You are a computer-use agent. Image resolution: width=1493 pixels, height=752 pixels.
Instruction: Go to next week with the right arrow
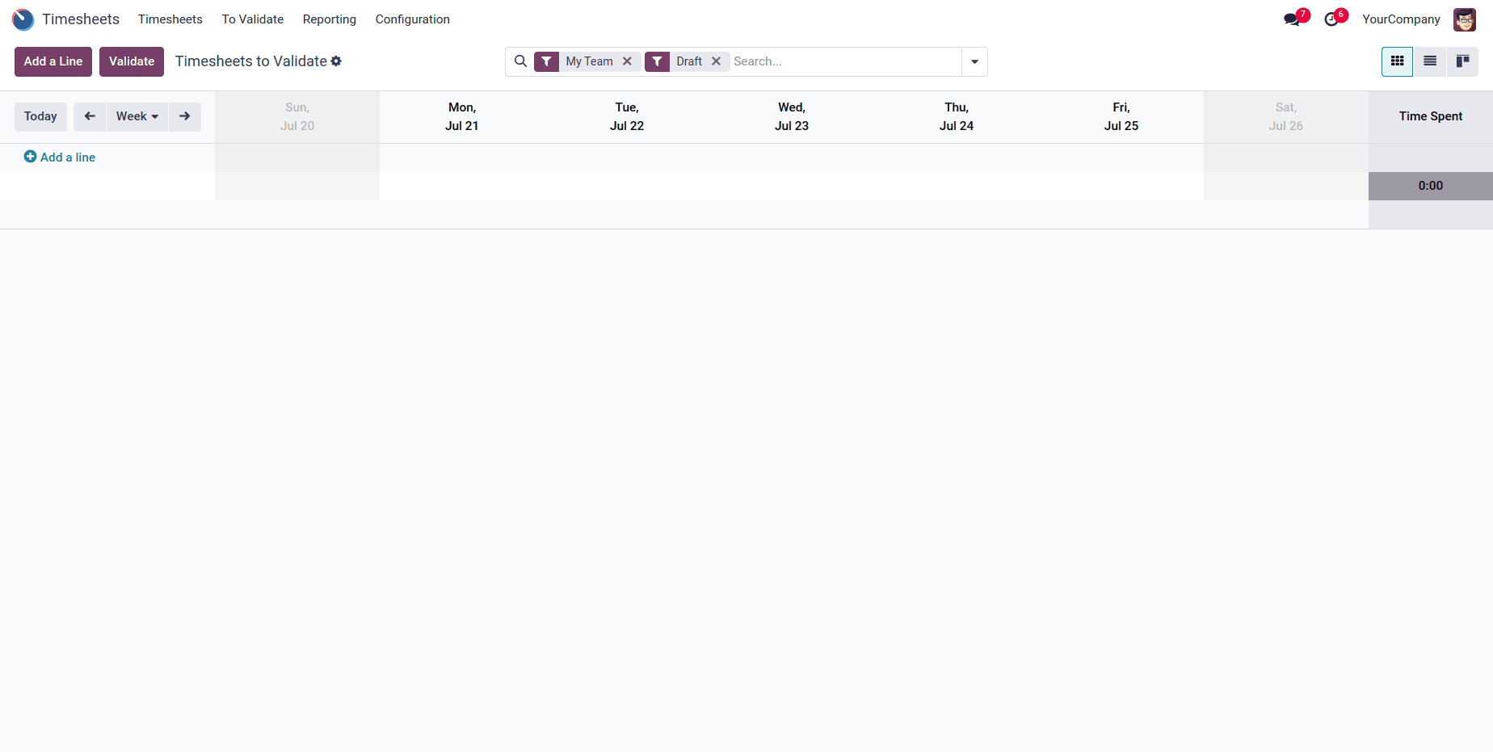(x=184, y=116)
